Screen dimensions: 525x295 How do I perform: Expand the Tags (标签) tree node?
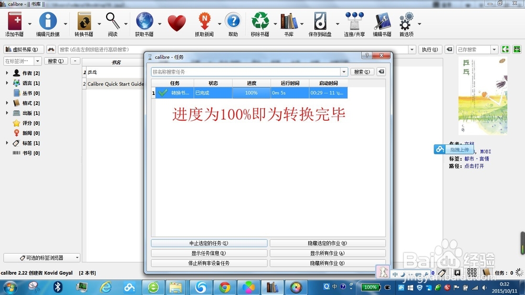pos(7,143)
